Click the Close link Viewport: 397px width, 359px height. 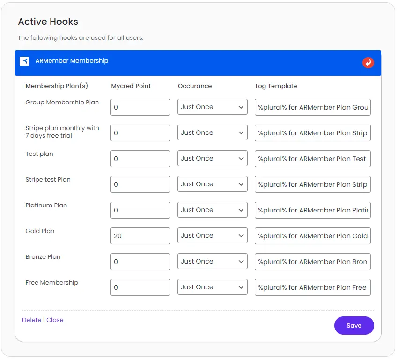[x=55, y=320]
